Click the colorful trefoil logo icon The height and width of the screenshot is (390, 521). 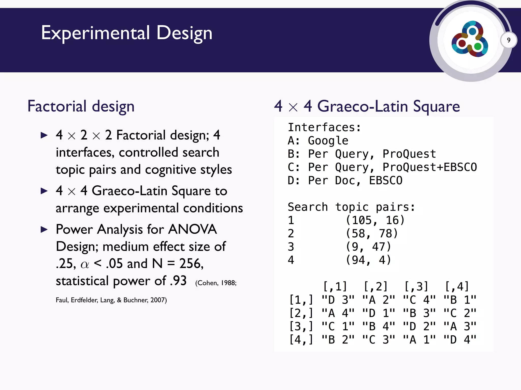click(x=470, y=39)
